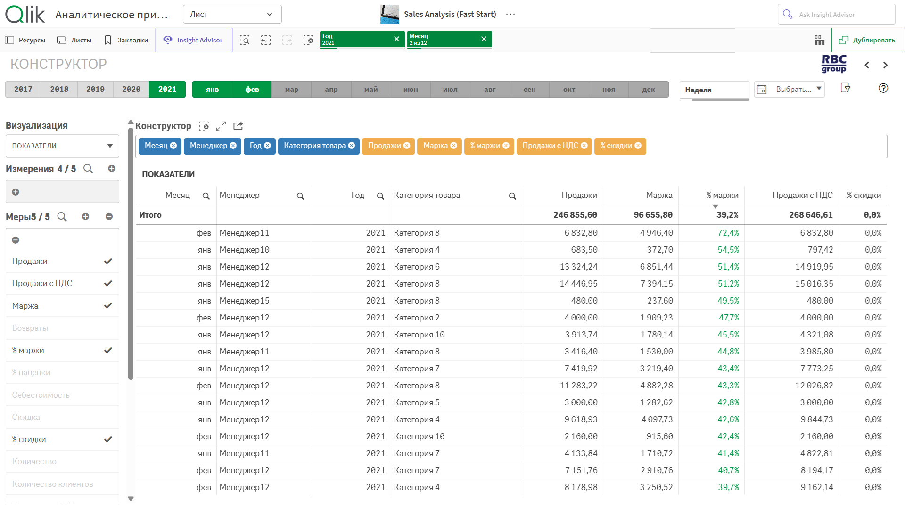
Task: Expand the Лист sheet dropdown
Action: tap(232, 14)
